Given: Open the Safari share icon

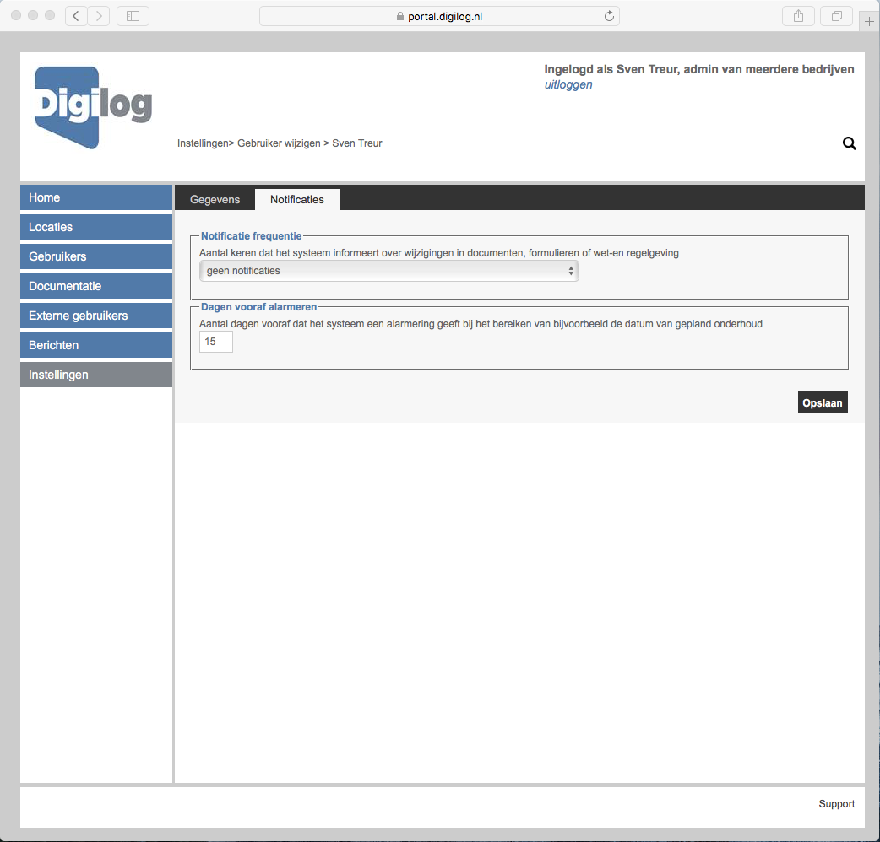Looking at the screenshot, I should [x=798, y=16].
